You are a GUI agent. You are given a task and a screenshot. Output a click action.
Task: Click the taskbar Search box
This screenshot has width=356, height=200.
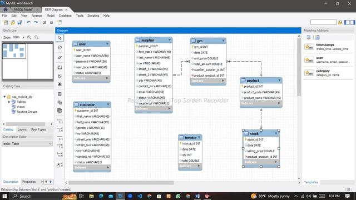36,196
